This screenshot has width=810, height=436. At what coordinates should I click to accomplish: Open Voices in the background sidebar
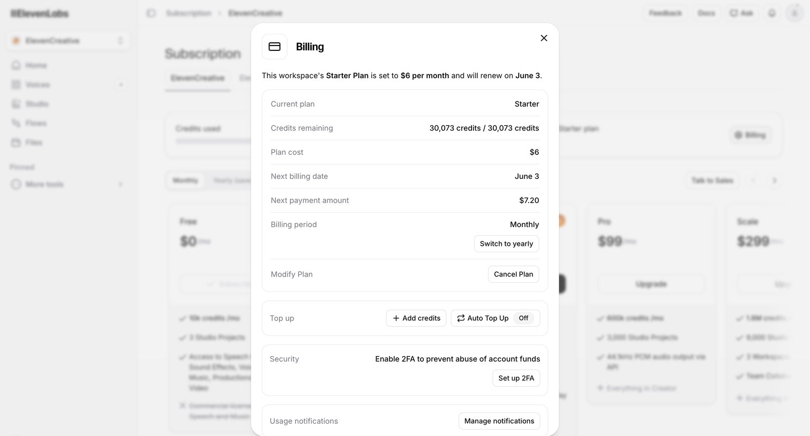coord(37,85)
